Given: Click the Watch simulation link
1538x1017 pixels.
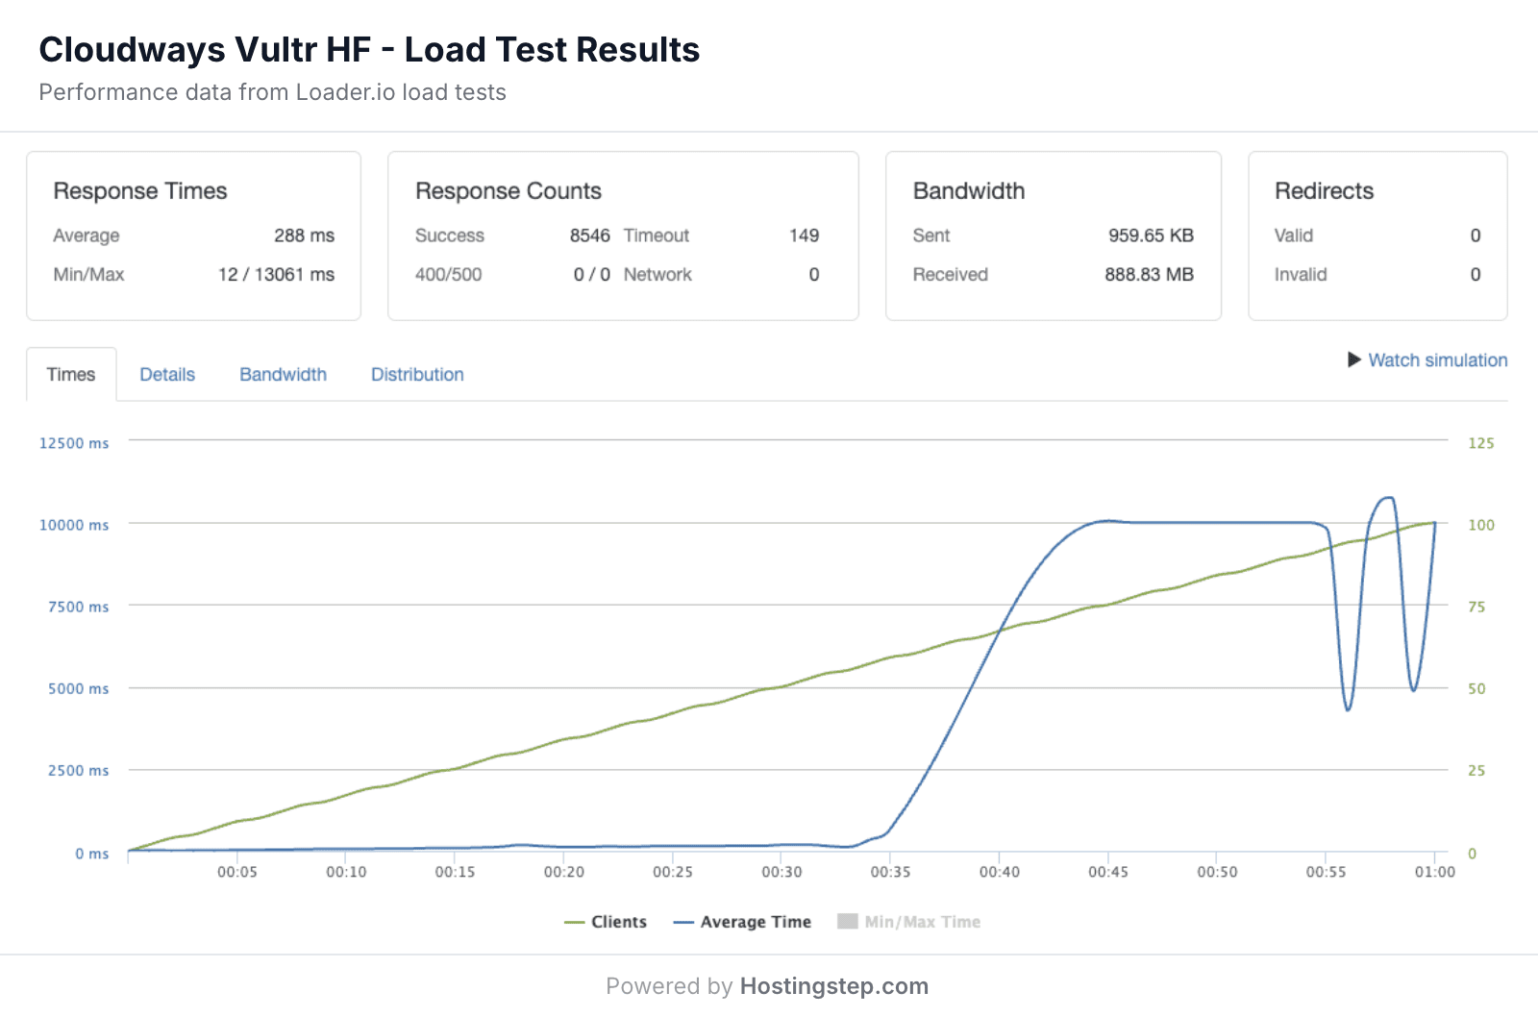Looking at the screenshot, I should pos(1437,360).
